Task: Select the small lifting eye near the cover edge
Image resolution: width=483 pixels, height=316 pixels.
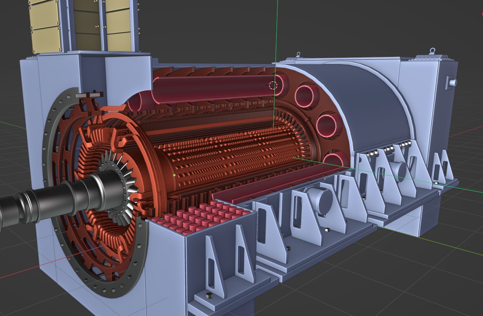Action: click(298, 56)
